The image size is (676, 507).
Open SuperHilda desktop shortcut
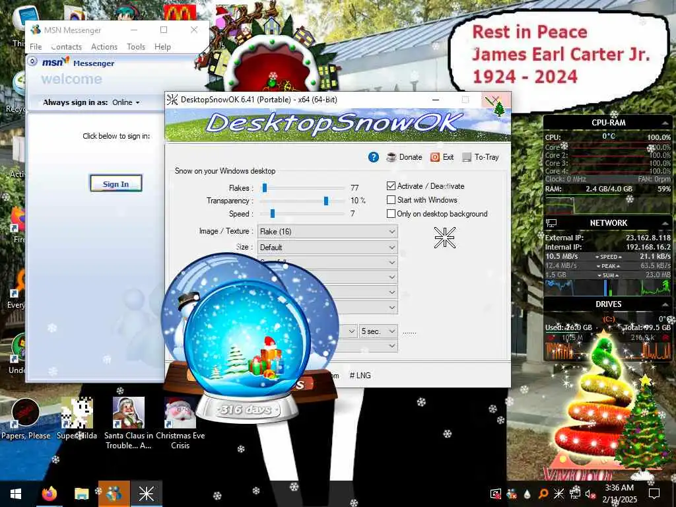point(77,419)
